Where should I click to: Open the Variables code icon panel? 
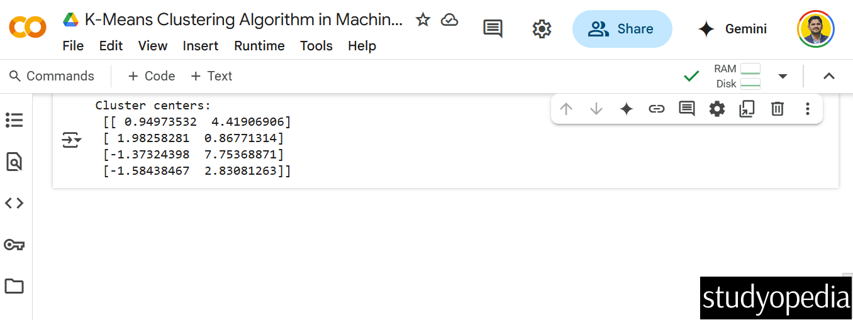click(x=14, y=203)
